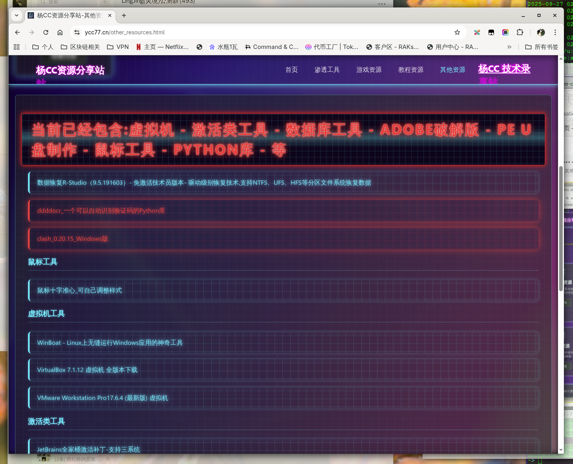The image size is (573, 464).
Task: Open the apps grid in bookmarks bar
Action: click(17, 47)
